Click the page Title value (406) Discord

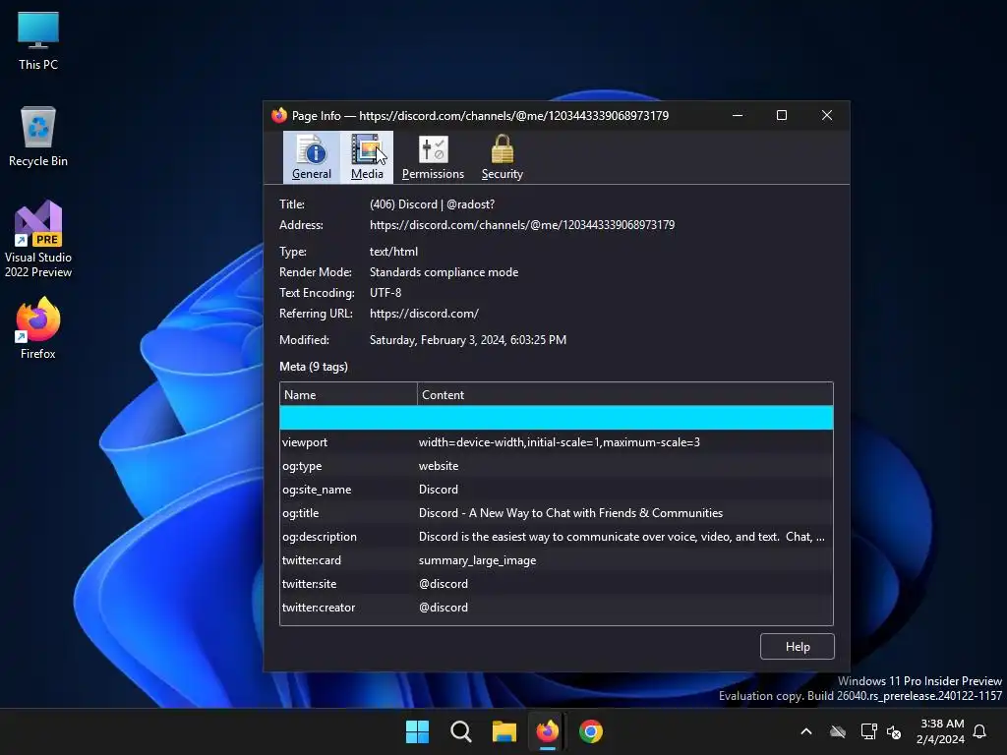pyautogui.click(x=433, y=204)
